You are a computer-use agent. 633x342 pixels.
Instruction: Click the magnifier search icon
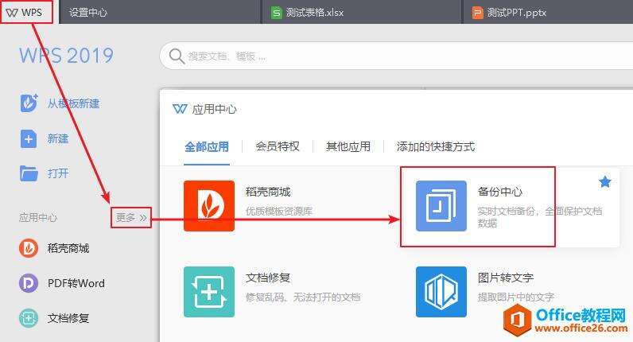tap(177, 56)
